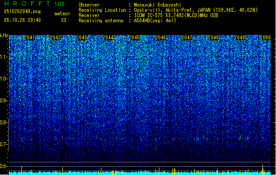Image resolution: width=276 pixels, height=175 pixels.
Task: Click the red meteor echo below 2043
Action: pos(62,138)
